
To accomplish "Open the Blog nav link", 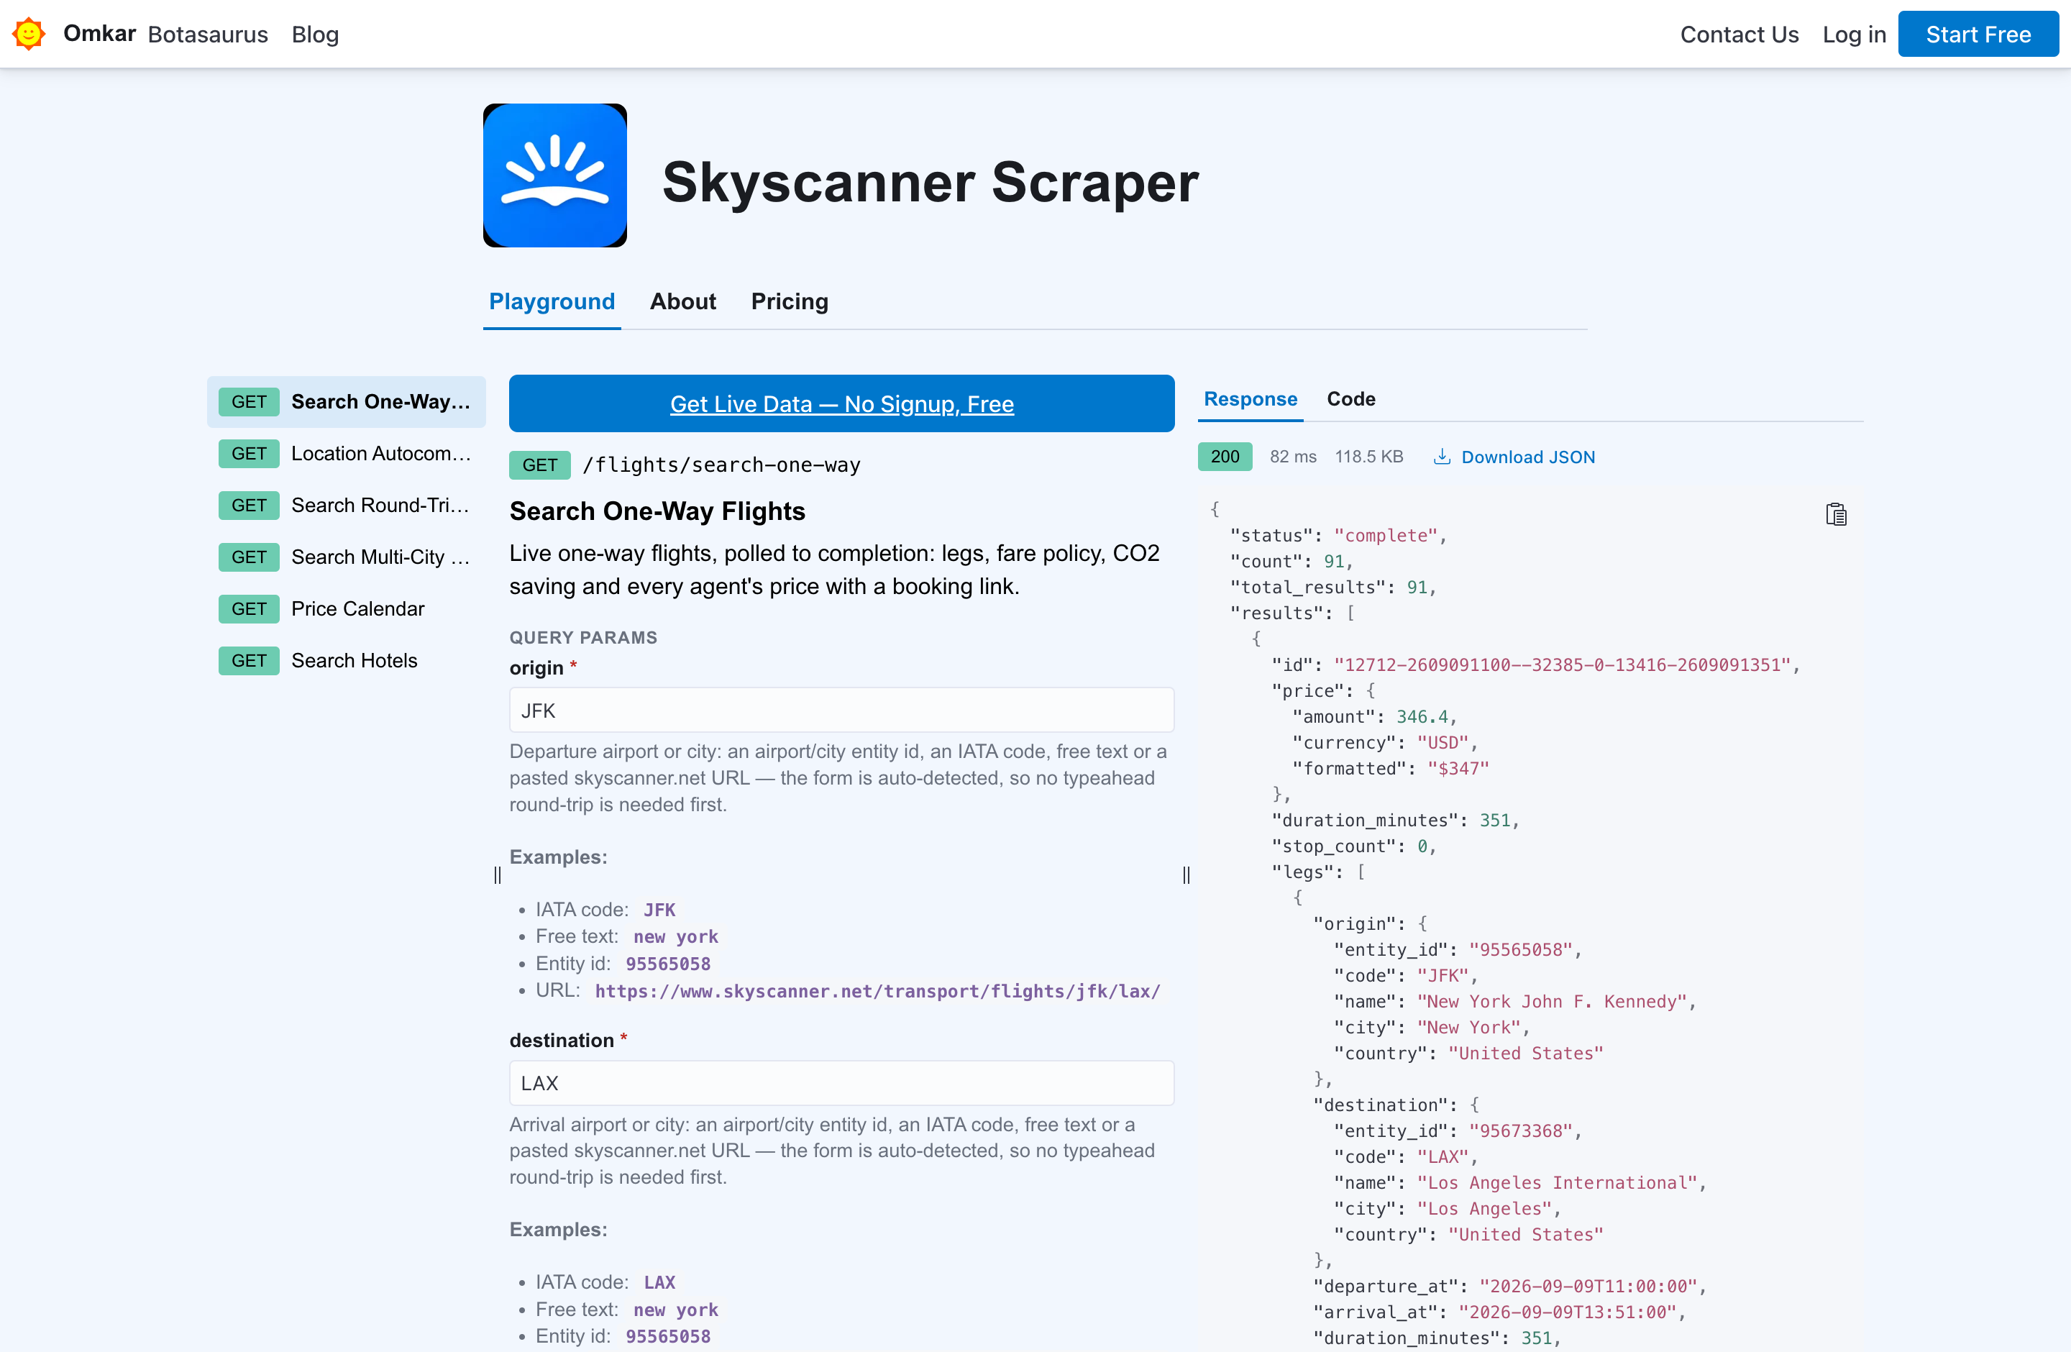I will click(x=315, y=34).
